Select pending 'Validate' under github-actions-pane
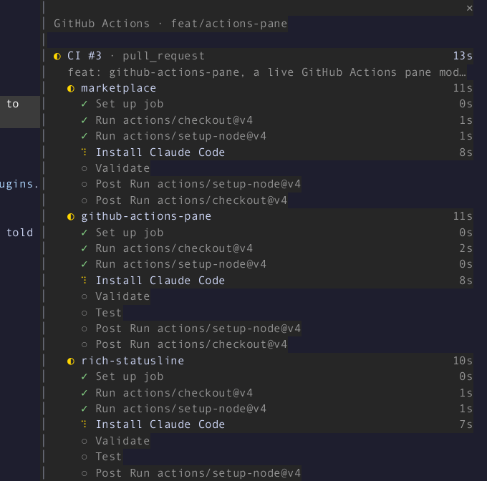487x481 pixels. 122,296
